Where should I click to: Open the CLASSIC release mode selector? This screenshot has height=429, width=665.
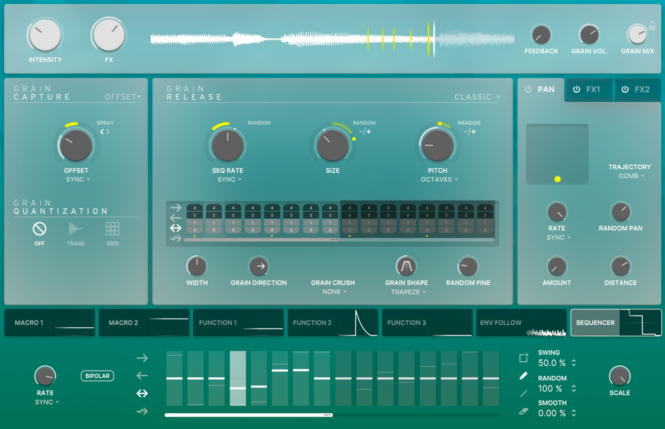coord(477,97)
